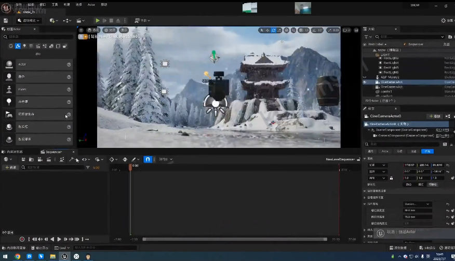Click the green Play button in toolbar

[x=97, y=20]
